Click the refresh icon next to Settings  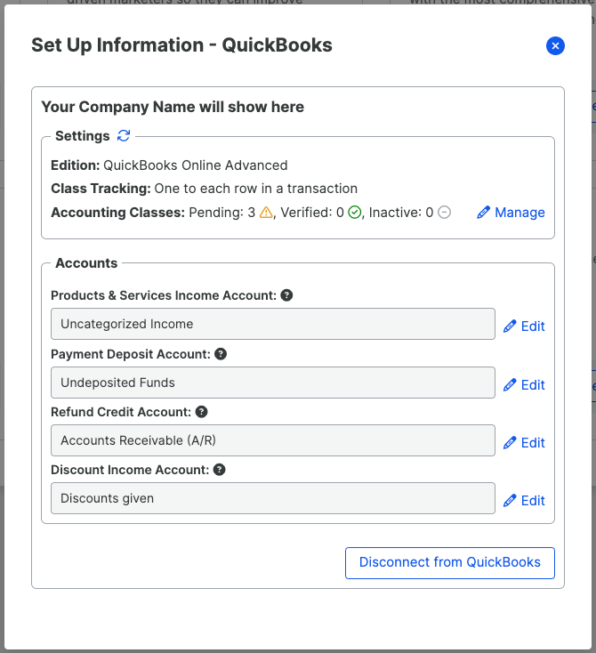coord(124,136)
